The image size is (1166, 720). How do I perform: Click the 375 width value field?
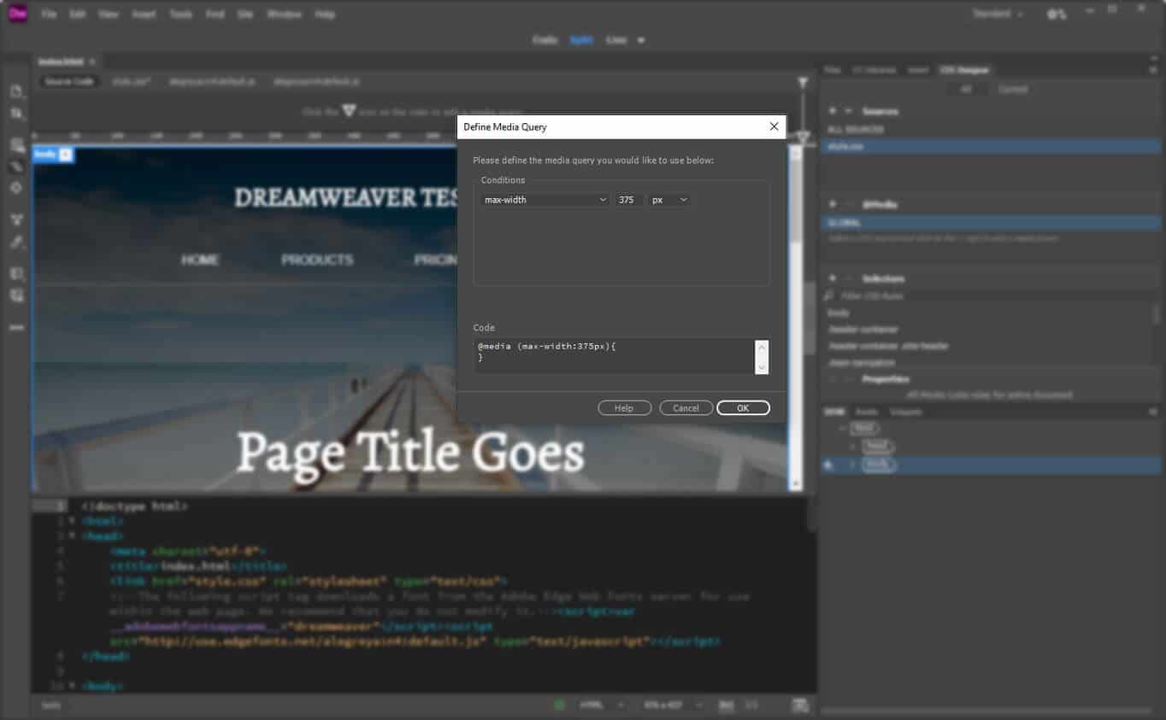click(629, 200)
